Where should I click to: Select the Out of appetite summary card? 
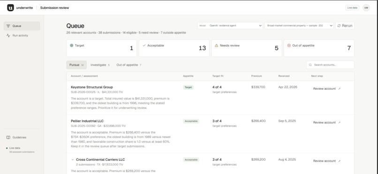[x=319, y=48]
